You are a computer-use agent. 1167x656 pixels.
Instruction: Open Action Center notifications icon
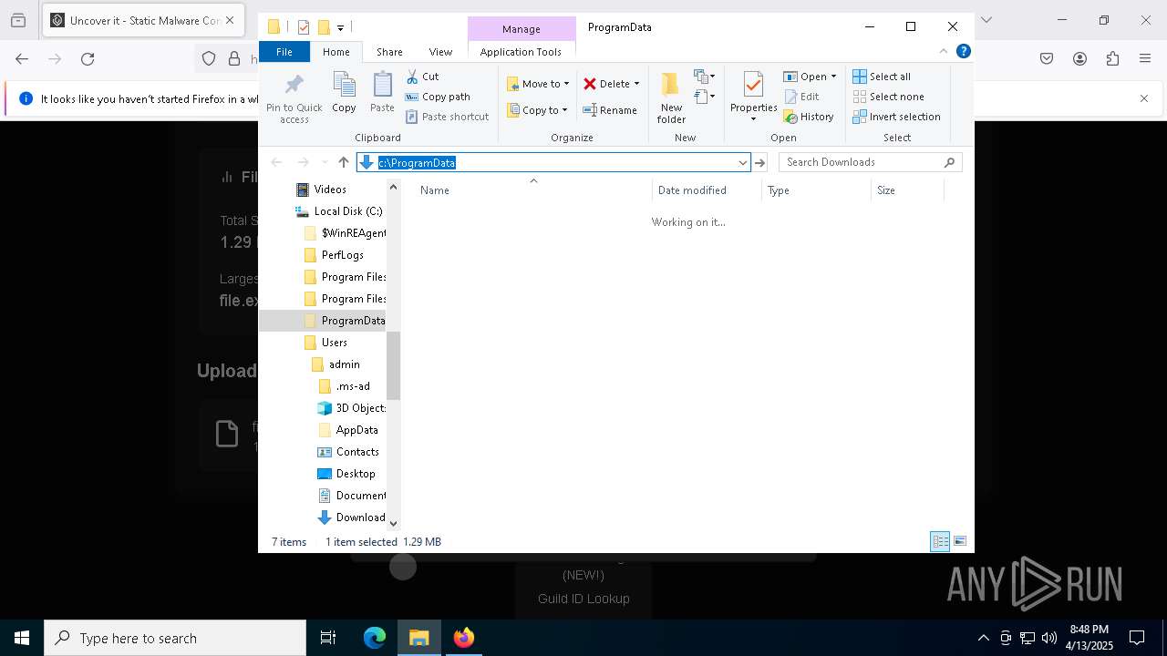click(1137, 638)
